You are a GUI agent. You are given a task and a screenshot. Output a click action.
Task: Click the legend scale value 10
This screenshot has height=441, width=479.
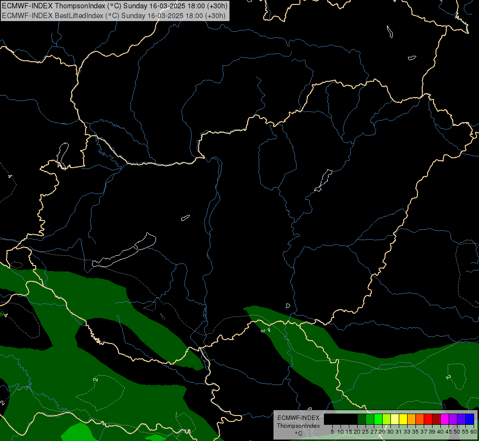(341, 432)
